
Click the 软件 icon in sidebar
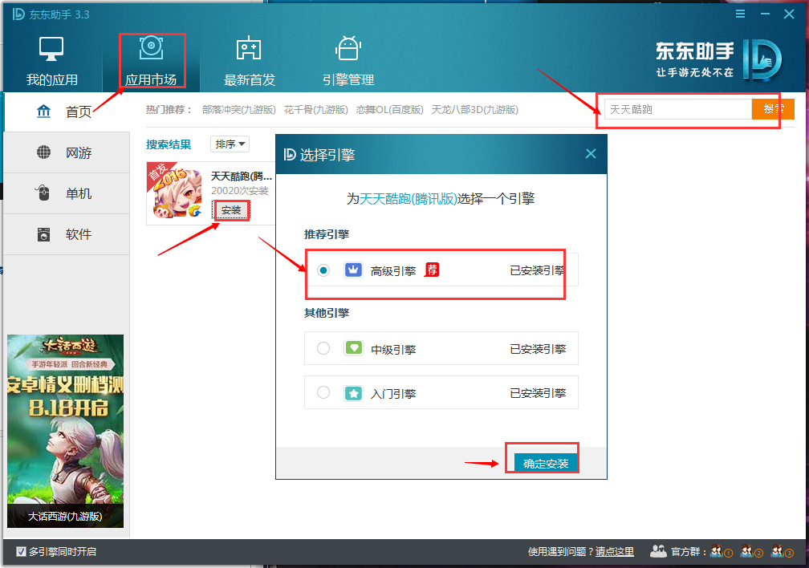tap(44, 234)
